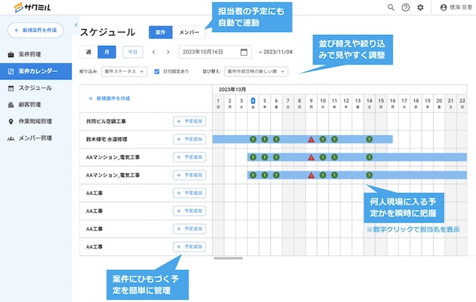Switch to the メンバー tab
This screenshot has width=476, height=302.
coord(190,32)
